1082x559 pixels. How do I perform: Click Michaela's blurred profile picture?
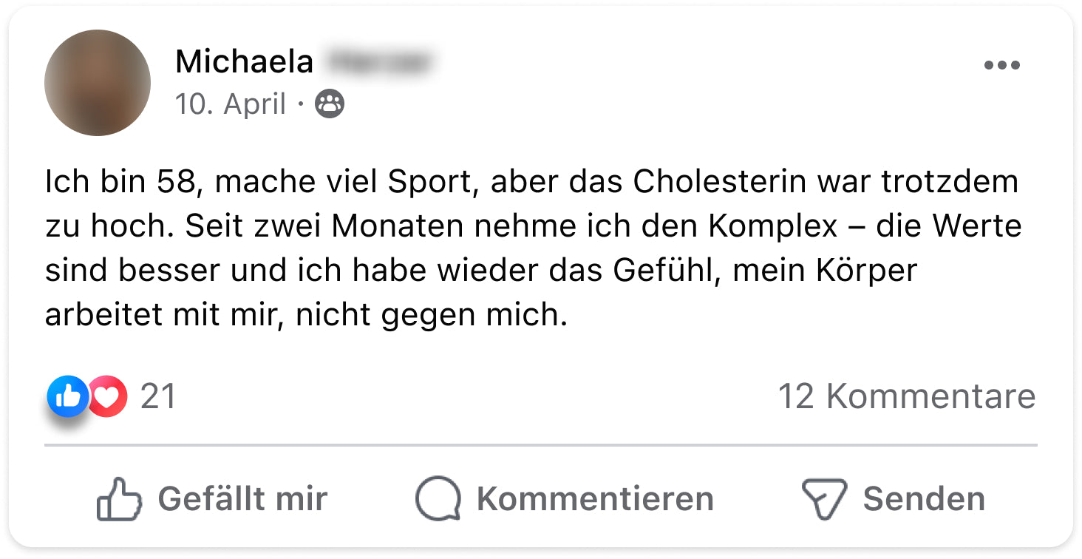98,83
